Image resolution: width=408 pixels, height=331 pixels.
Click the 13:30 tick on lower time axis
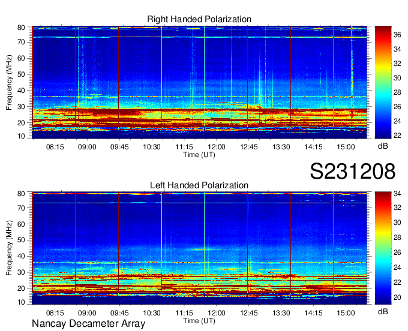point(281,313)
